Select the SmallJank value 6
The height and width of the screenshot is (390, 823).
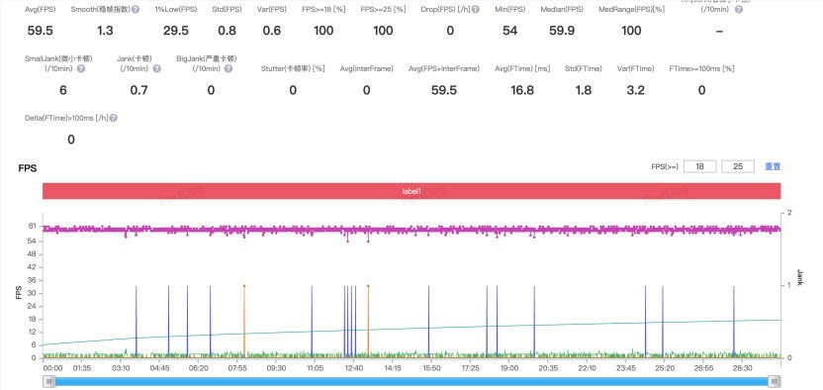[x=63, y=90]
